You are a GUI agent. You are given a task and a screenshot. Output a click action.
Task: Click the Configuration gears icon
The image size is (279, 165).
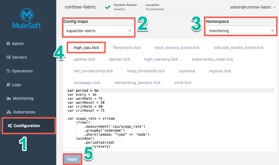pos(10,126)
